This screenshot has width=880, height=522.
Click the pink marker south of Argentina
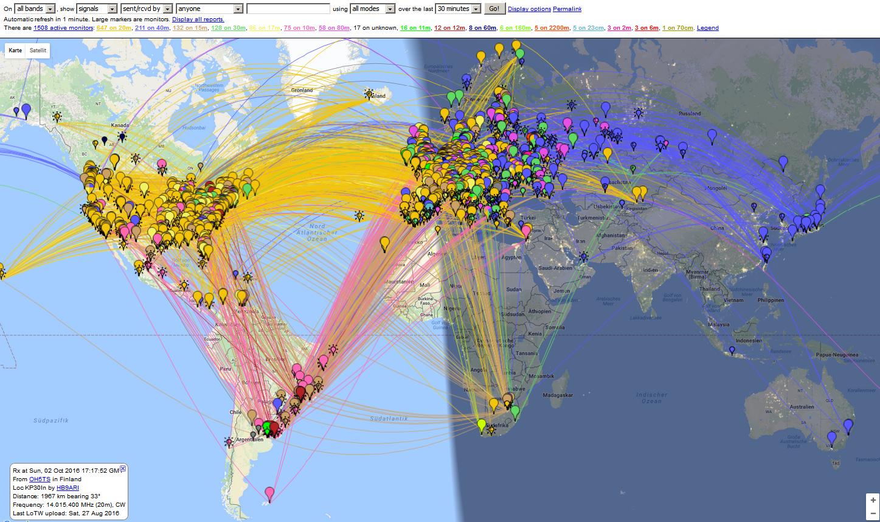tap(269, 493)
